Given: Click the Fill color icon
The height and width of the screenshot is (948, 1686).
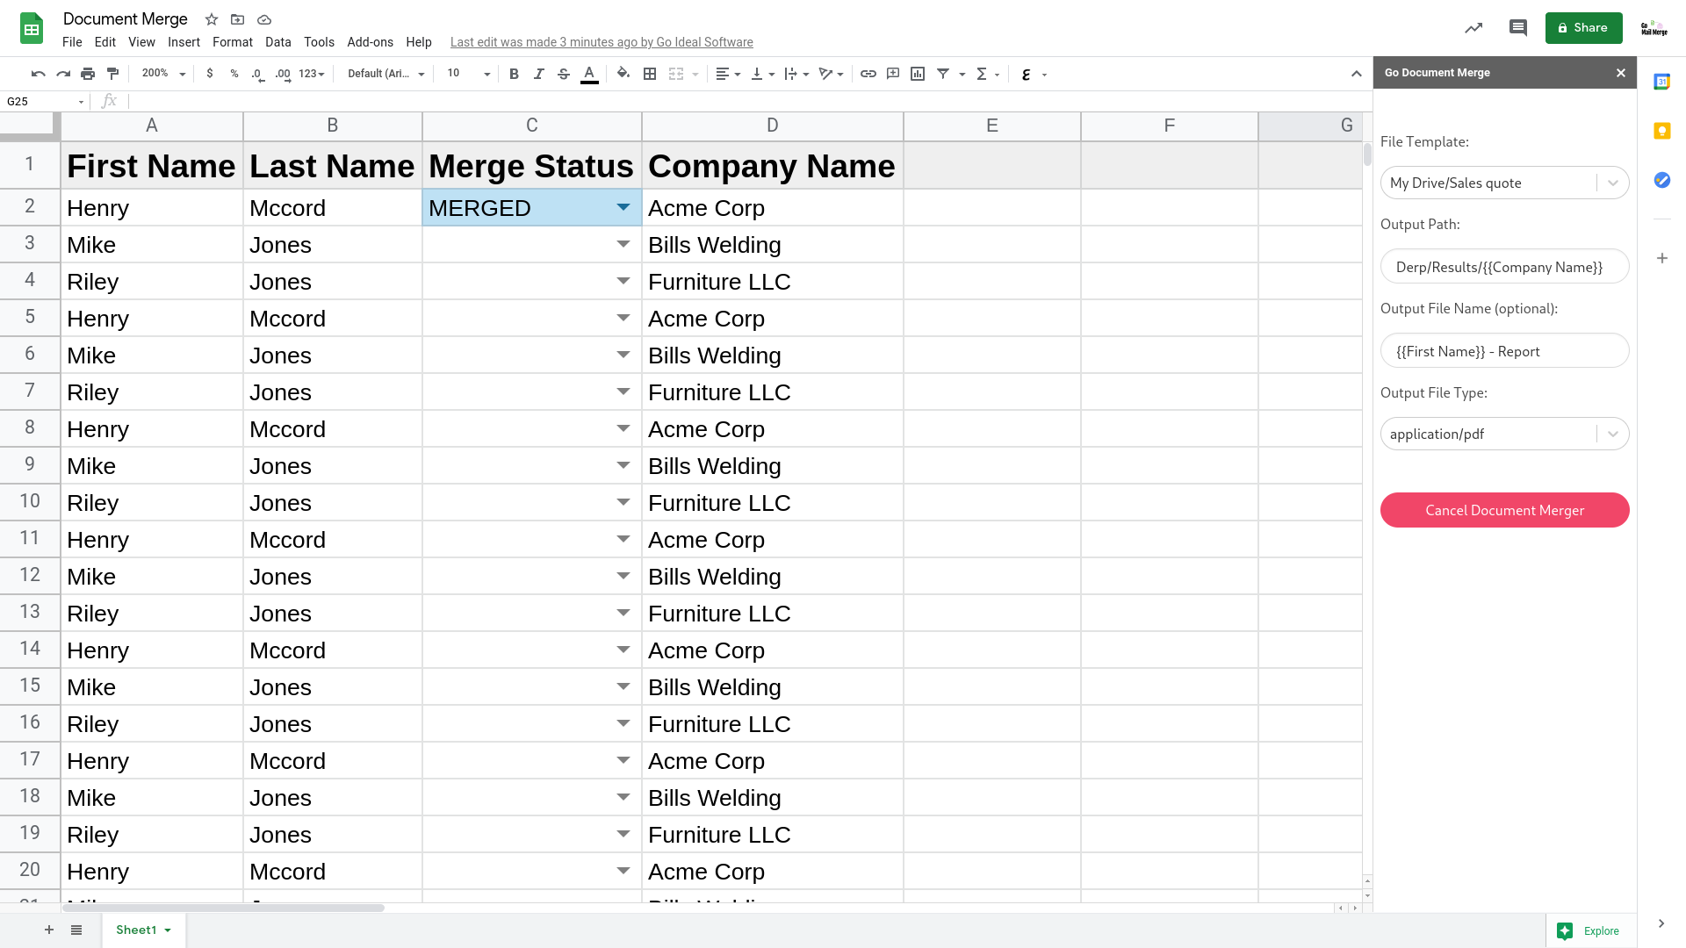Looking at the screenshot, I should 623,74.
